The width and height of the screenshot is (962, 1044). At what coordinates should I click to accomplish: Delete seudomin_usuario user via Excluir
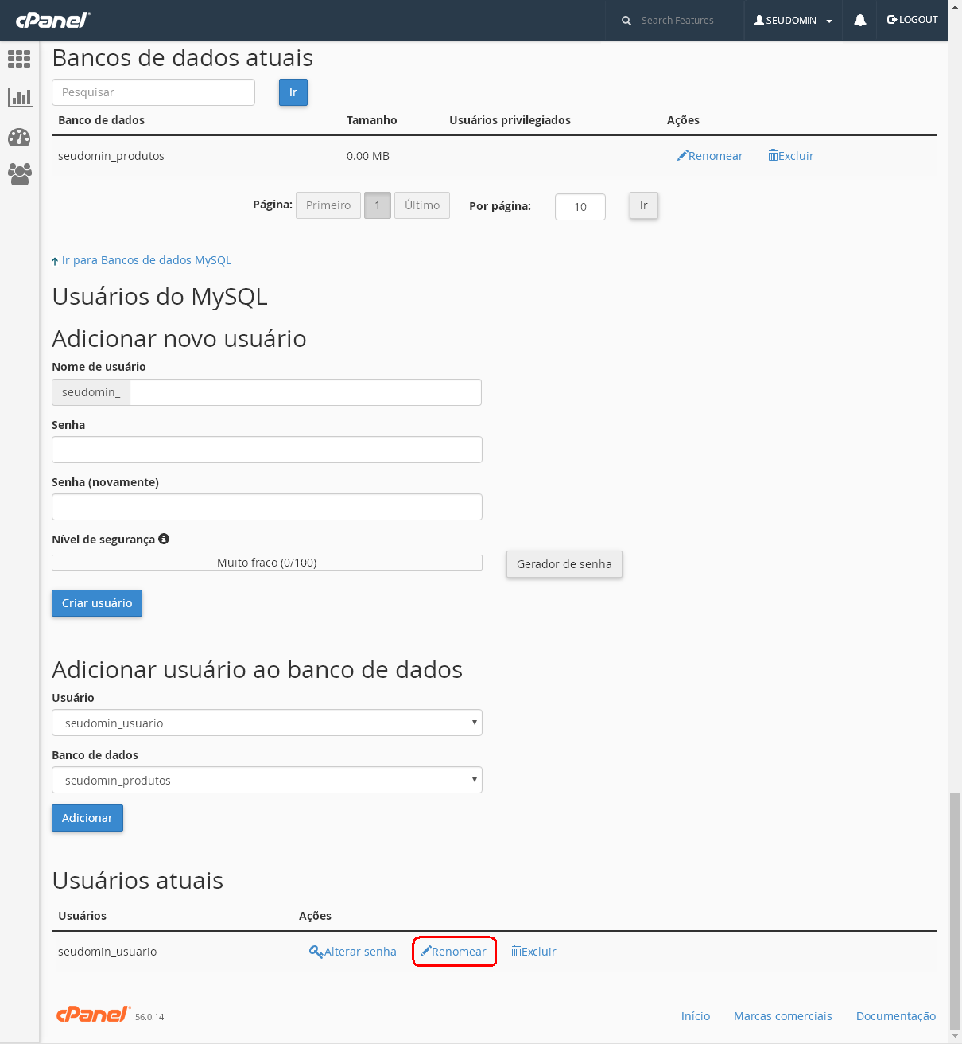533,952
